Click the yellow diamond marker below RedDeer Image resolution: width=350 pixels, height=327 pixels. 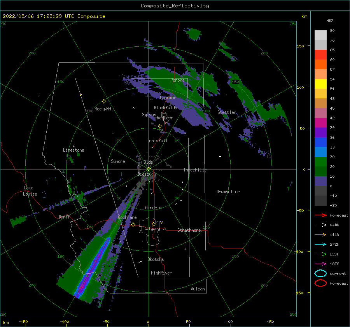pos(160,126)
